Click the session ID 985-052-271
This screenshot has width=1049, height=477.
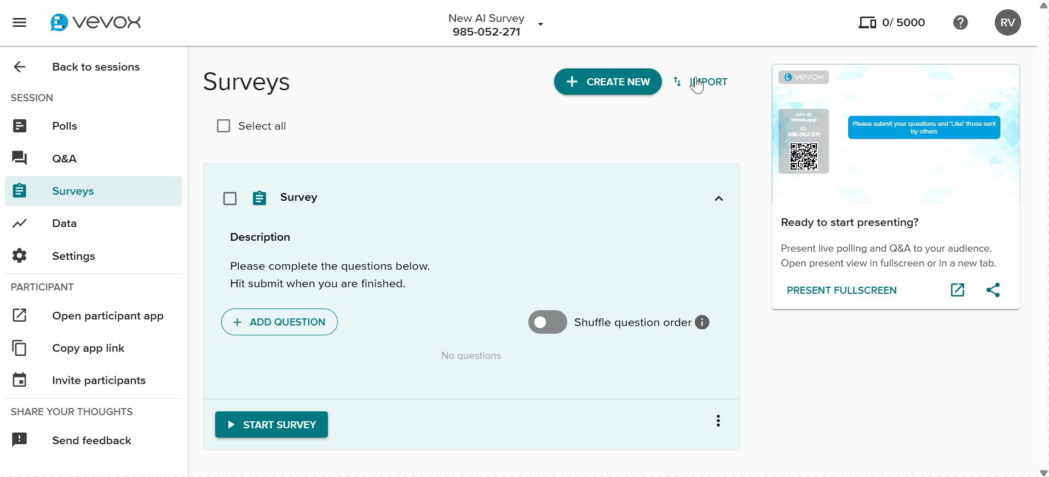click(x=486, y=32)
